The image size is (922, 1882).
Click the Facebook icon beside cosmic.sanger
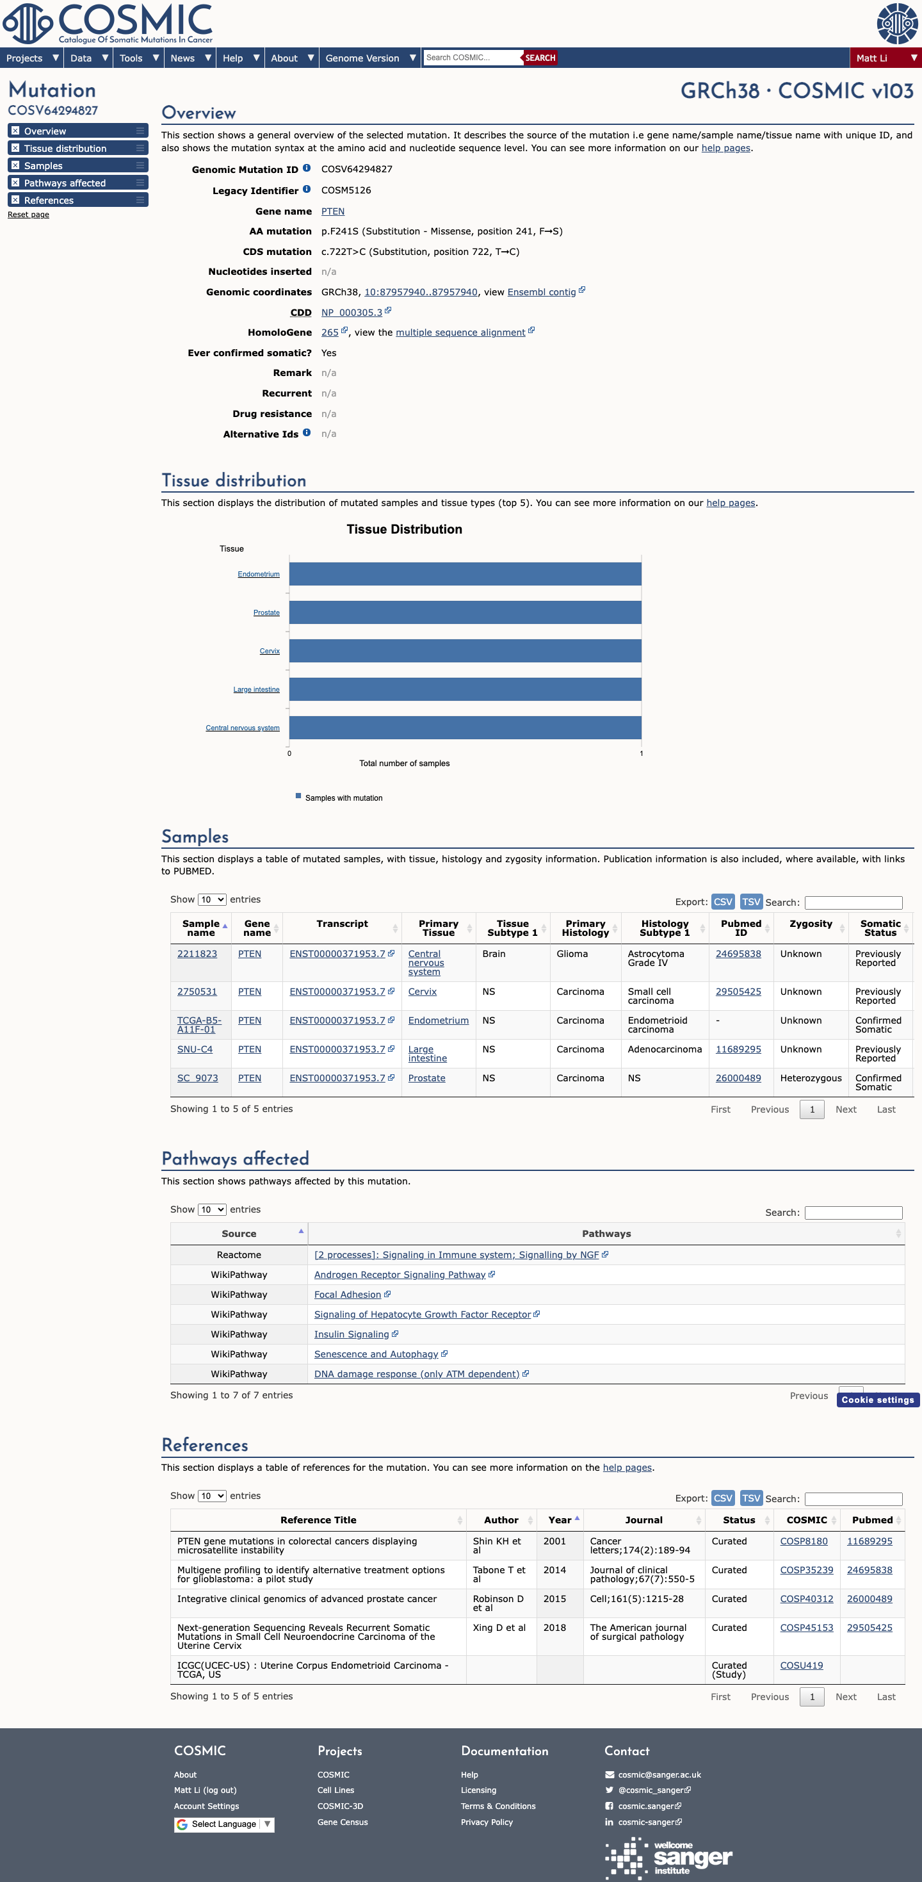coord(610,1806)
